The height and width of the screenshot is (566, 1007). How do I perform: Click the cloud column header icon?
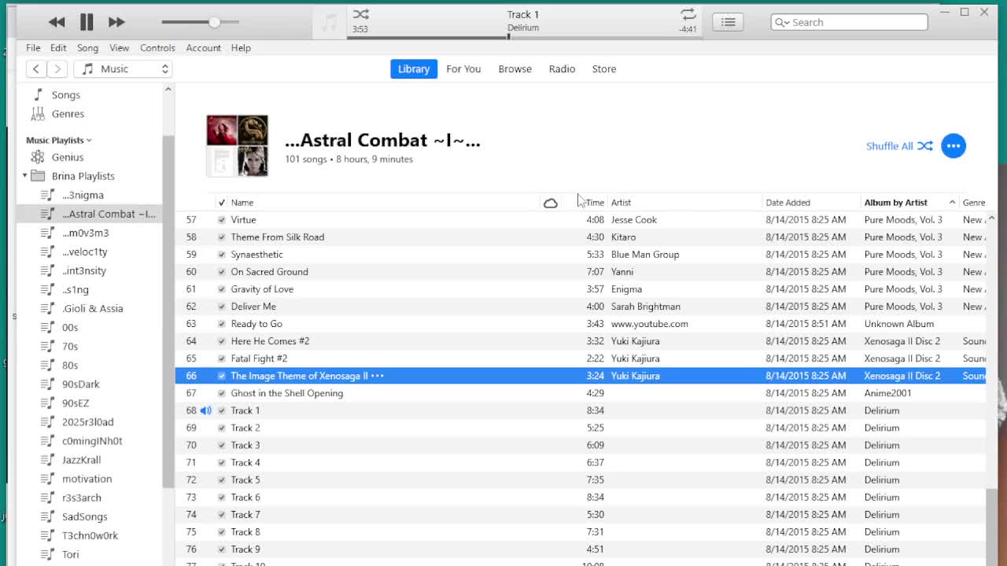tap(550, 203)
